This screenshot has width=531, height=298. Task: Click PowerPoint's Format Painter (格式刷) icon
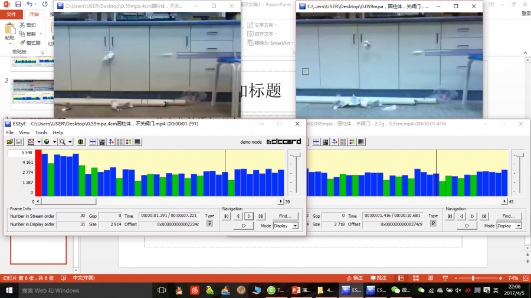click(22, 43)
